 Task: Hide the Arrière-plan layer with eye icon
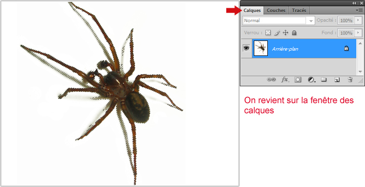[246, 48]
